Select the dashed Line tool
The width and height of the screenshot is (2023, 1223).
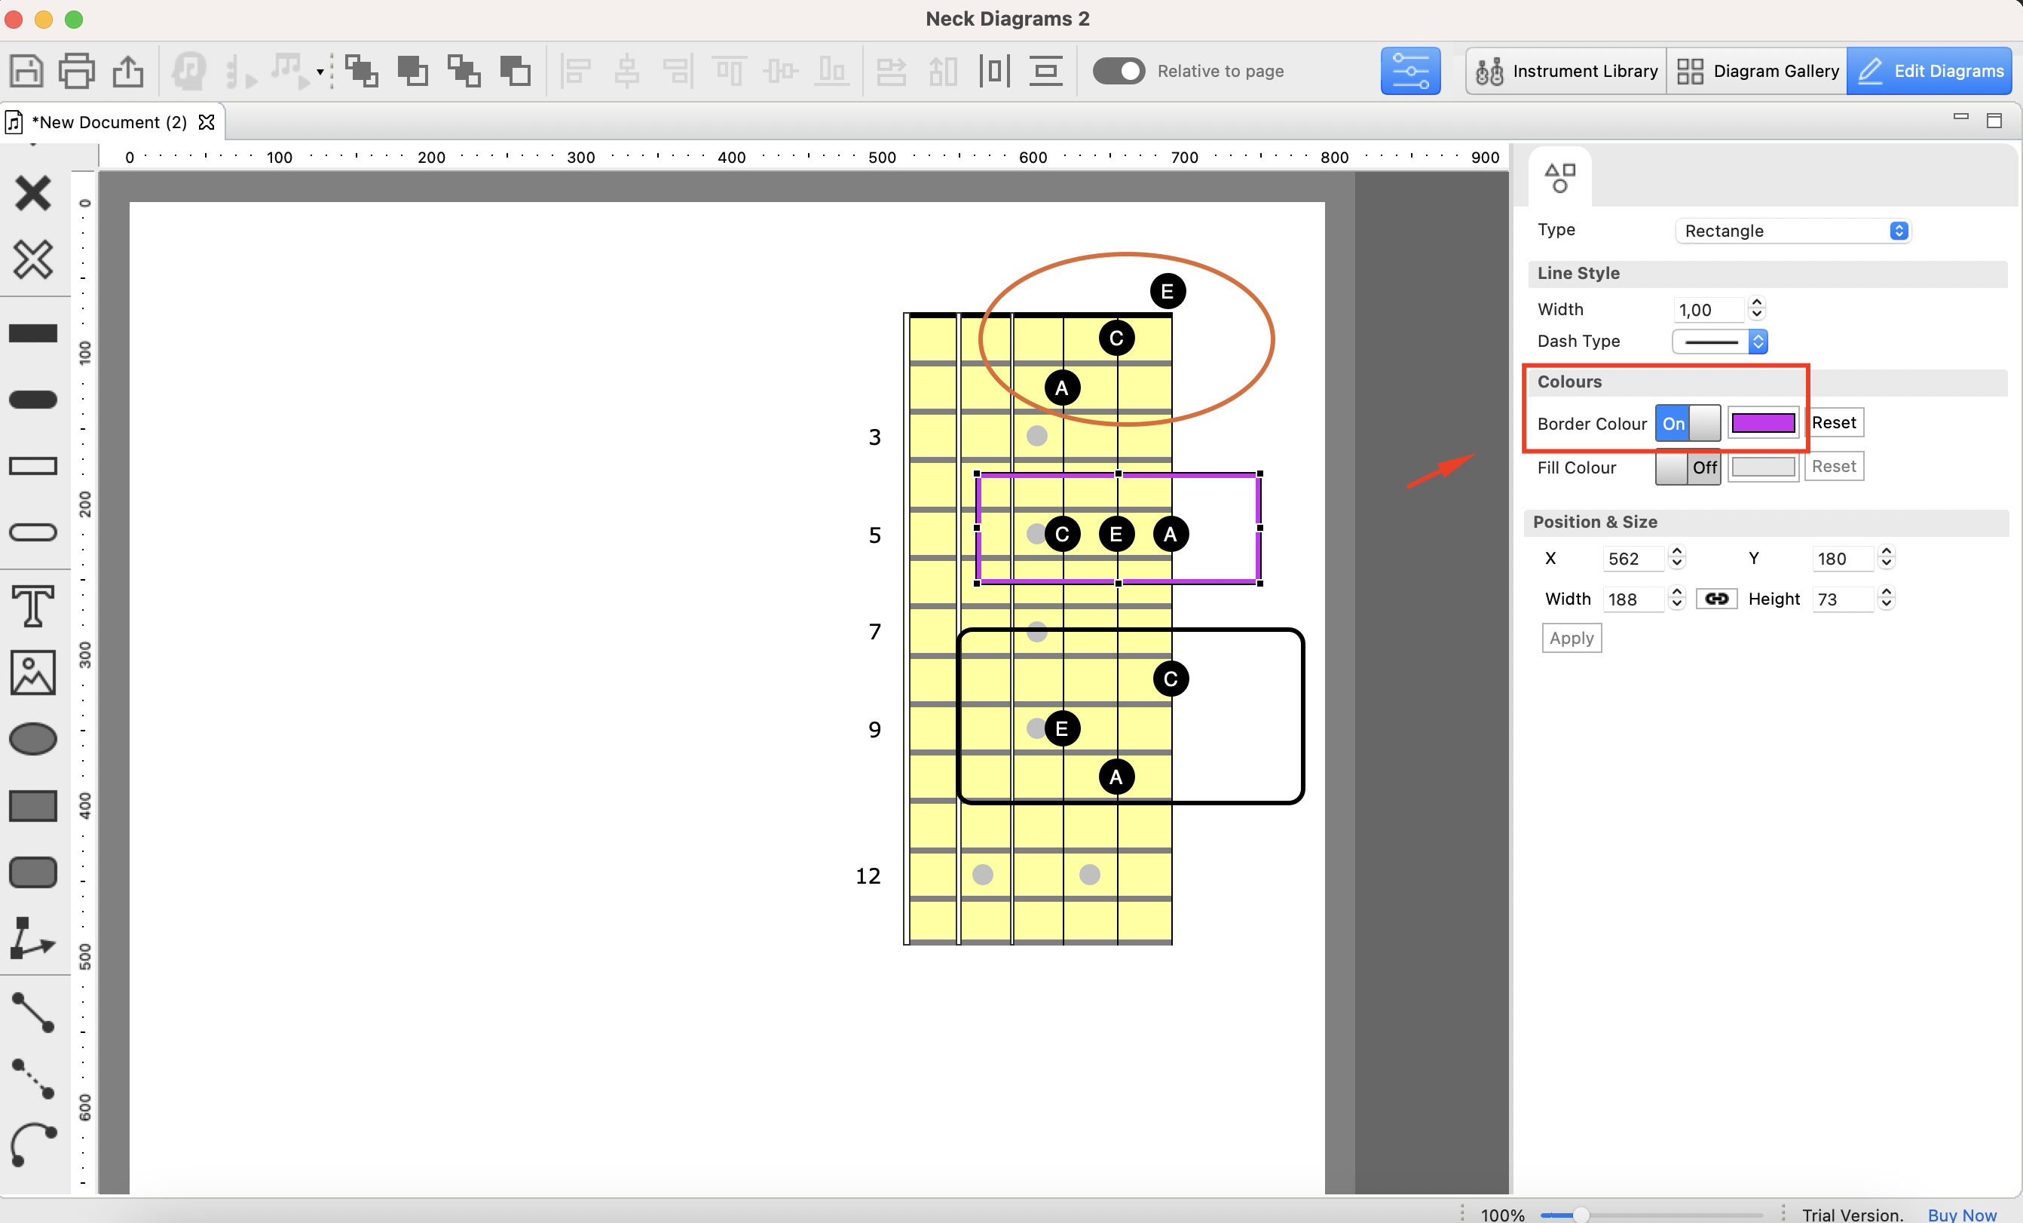click(33, 1078)
